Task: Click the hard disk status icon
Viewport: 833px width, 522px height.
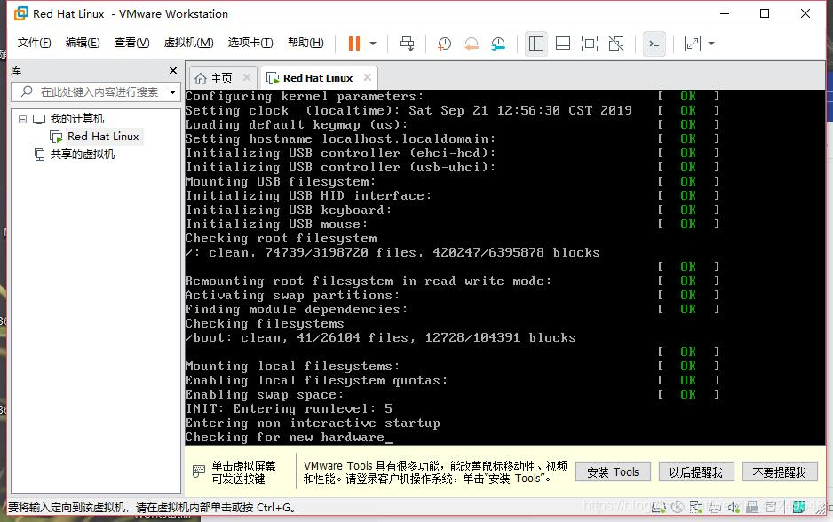Action: coord(659,507)
